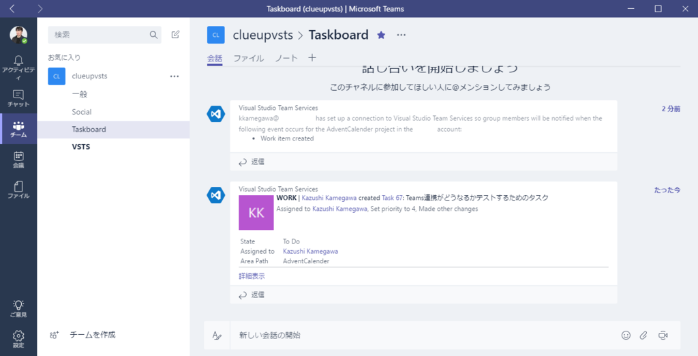Go back with the title bar back arrow
Image resolution: width=698 pixels, height=356 pixels.
[12, 8]
